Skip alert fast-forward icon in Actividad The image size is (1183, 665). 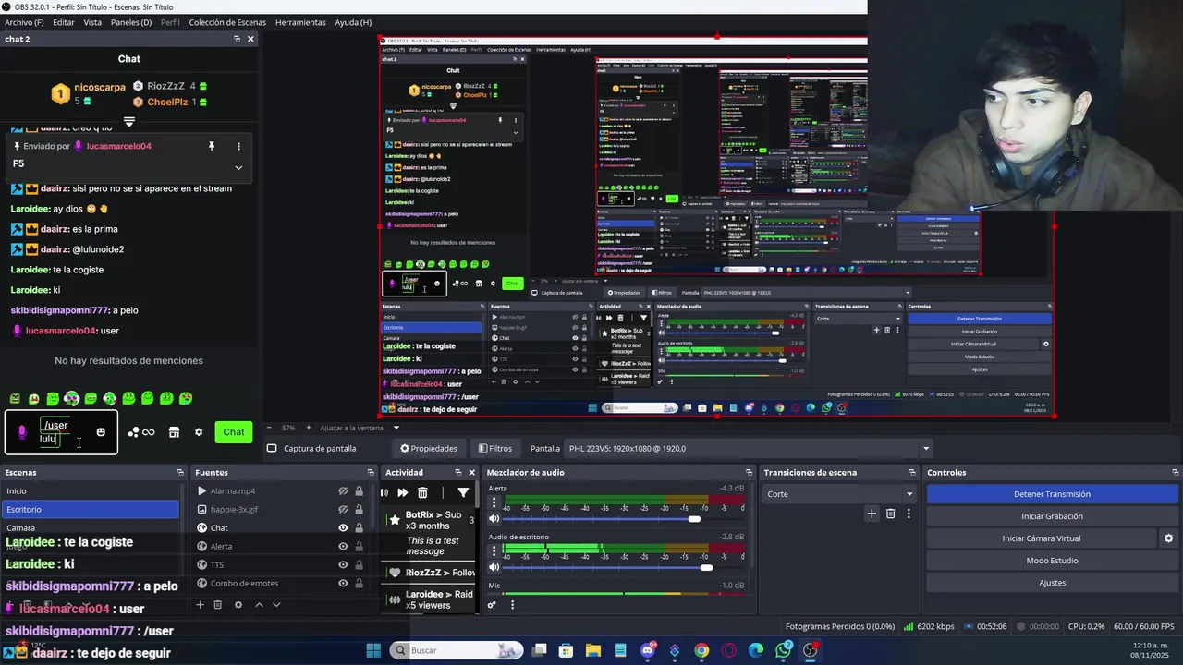point(403,493)
